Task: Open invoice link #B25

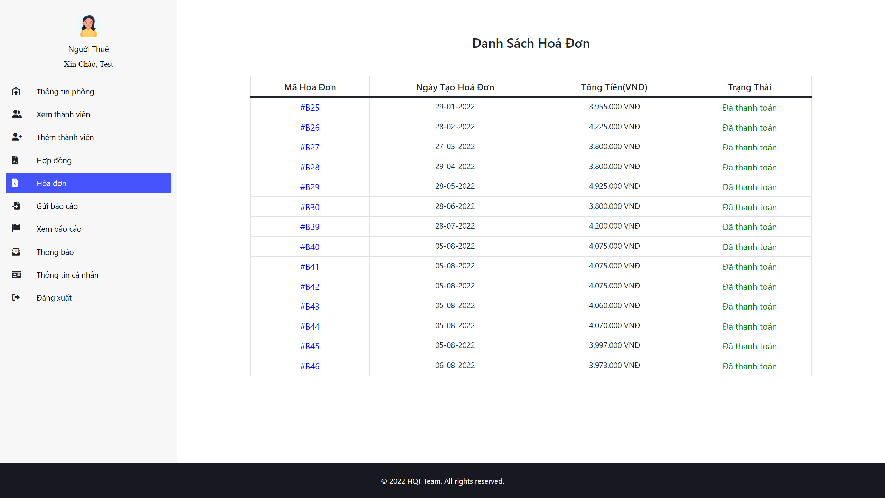Action: pyautogui.click(x=310, y=108)
